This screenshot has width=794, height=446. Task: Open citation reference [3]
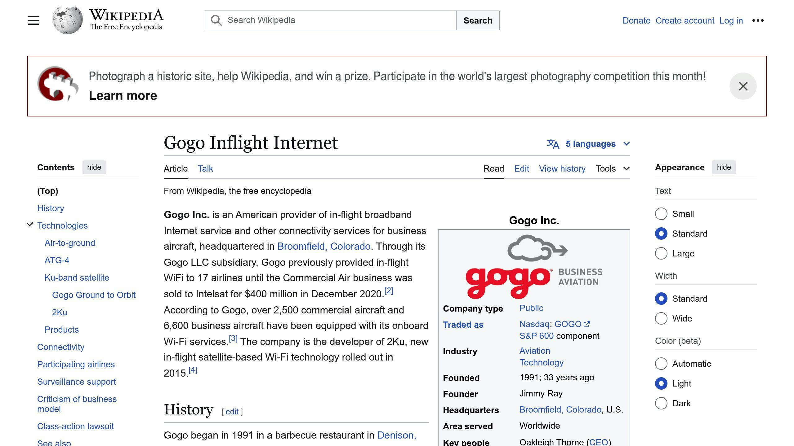(x=233, y=339)
